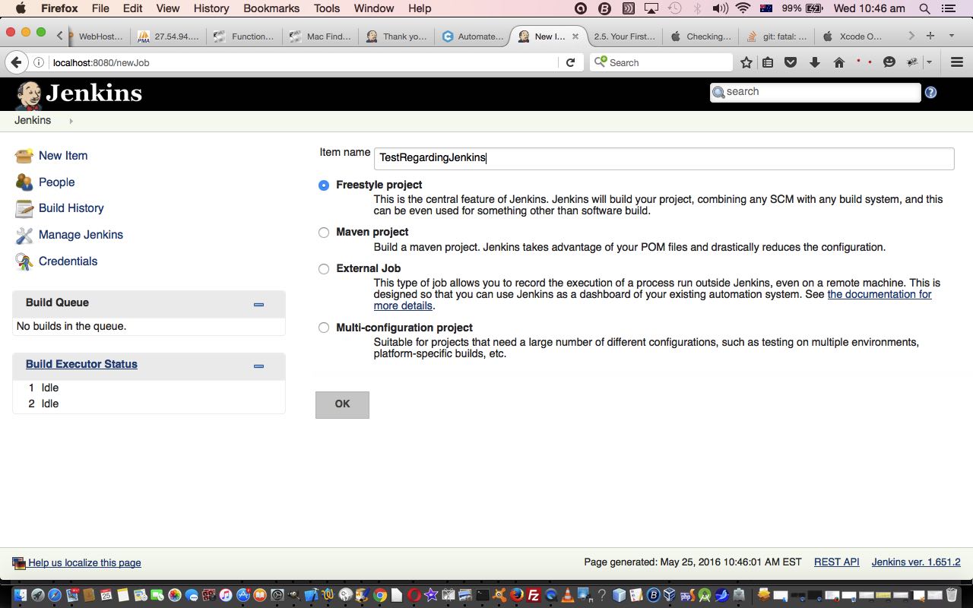The width and height of the screenshot is (973, 608).
Task: Open Firefox hamburger menu
Action: coord(957,62)
